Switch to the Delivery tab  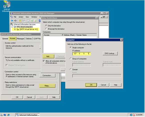click(29, 39)
